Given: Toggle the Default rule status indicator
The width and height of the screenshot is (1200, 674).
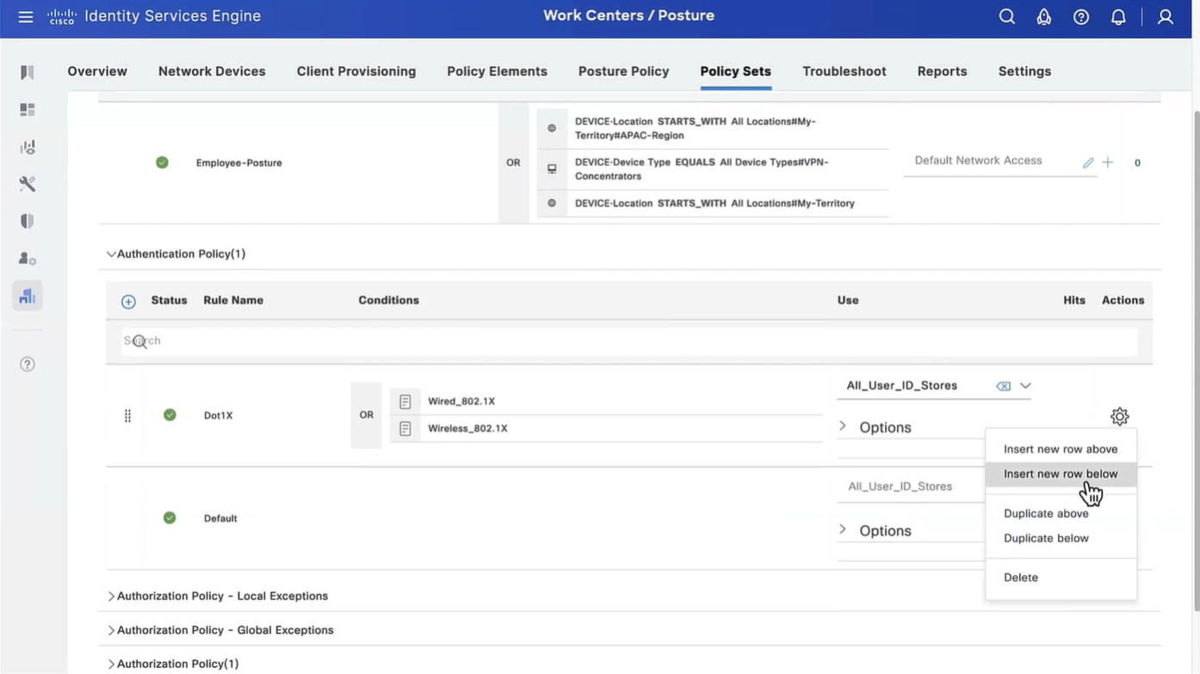Looking at the screenshot, I should click(170, 518).
